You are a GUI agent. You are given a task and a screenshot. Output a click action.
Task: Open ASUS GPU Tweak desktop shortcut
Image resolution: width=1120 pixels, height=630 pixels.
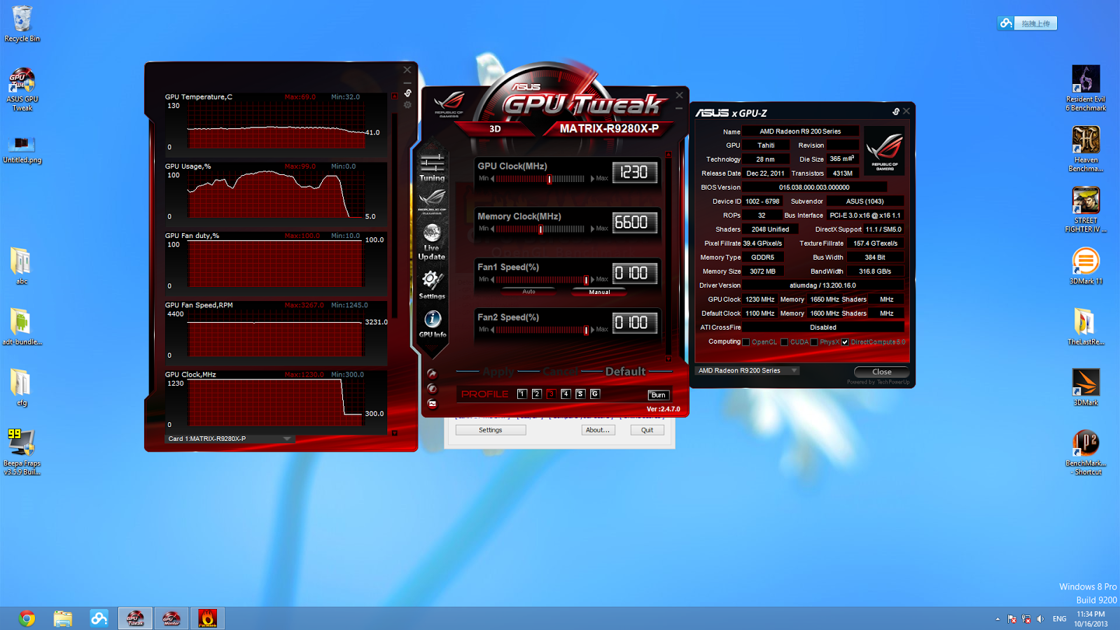pyautogui.click(x=22, y=90)
